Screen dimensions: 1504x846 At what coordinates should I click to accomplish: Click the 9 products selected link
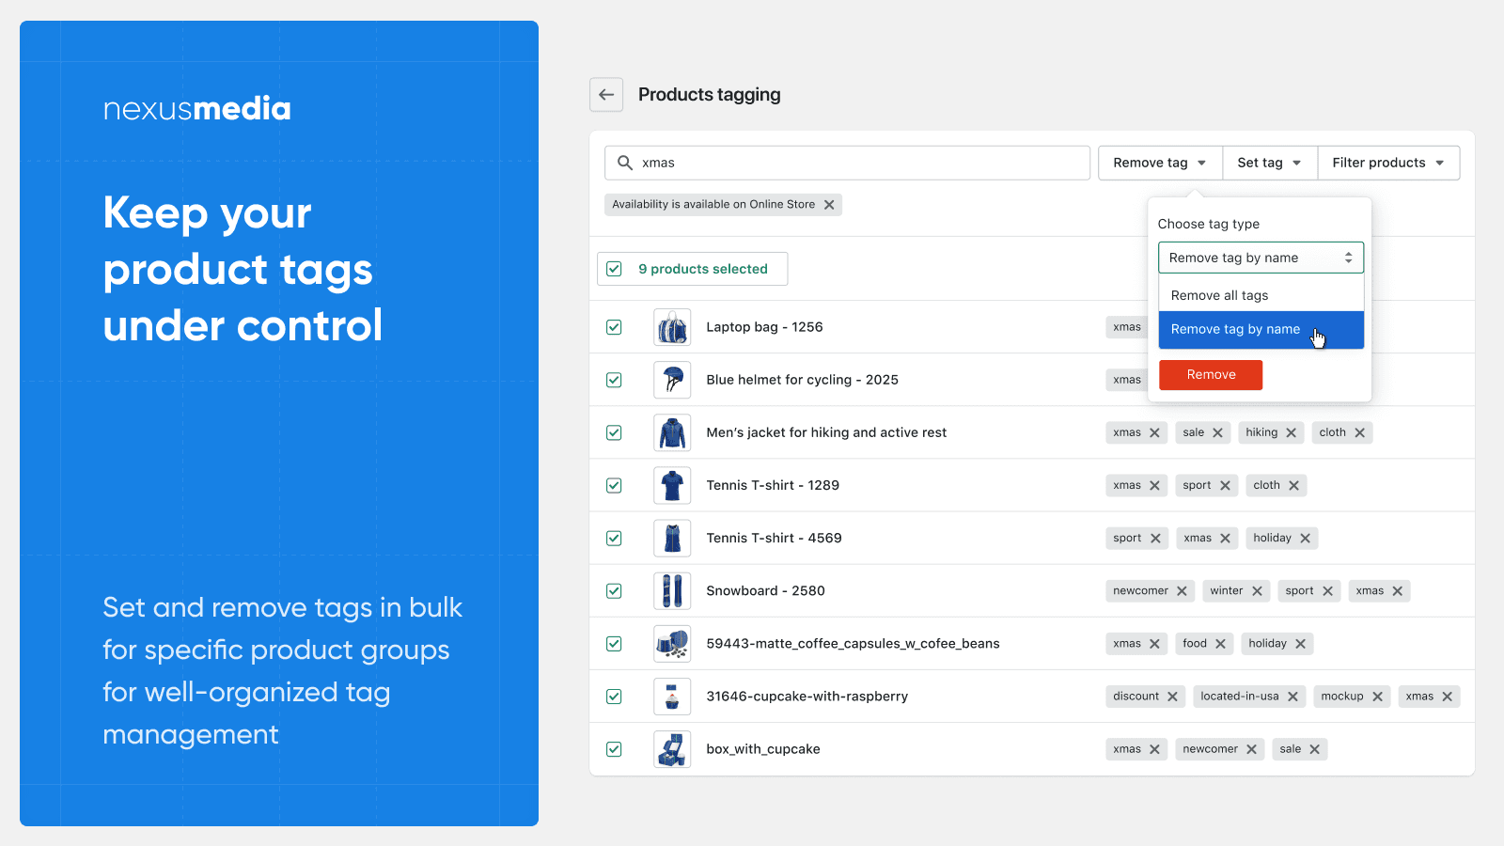tap(701, 269)
